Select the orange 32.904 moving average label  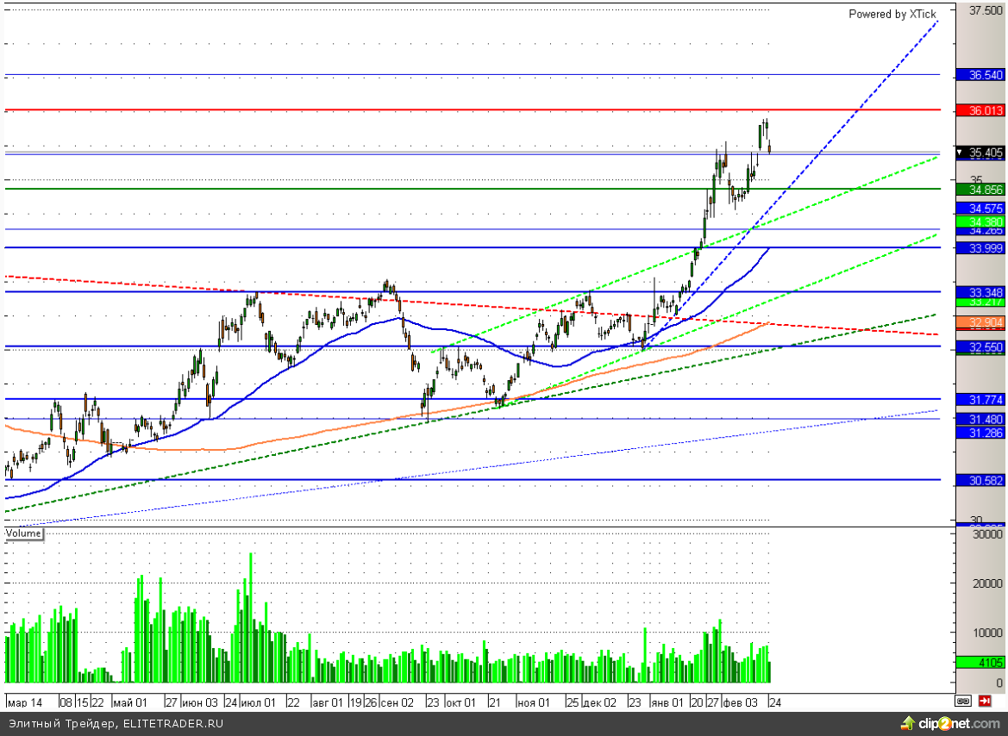click(981, 321)
